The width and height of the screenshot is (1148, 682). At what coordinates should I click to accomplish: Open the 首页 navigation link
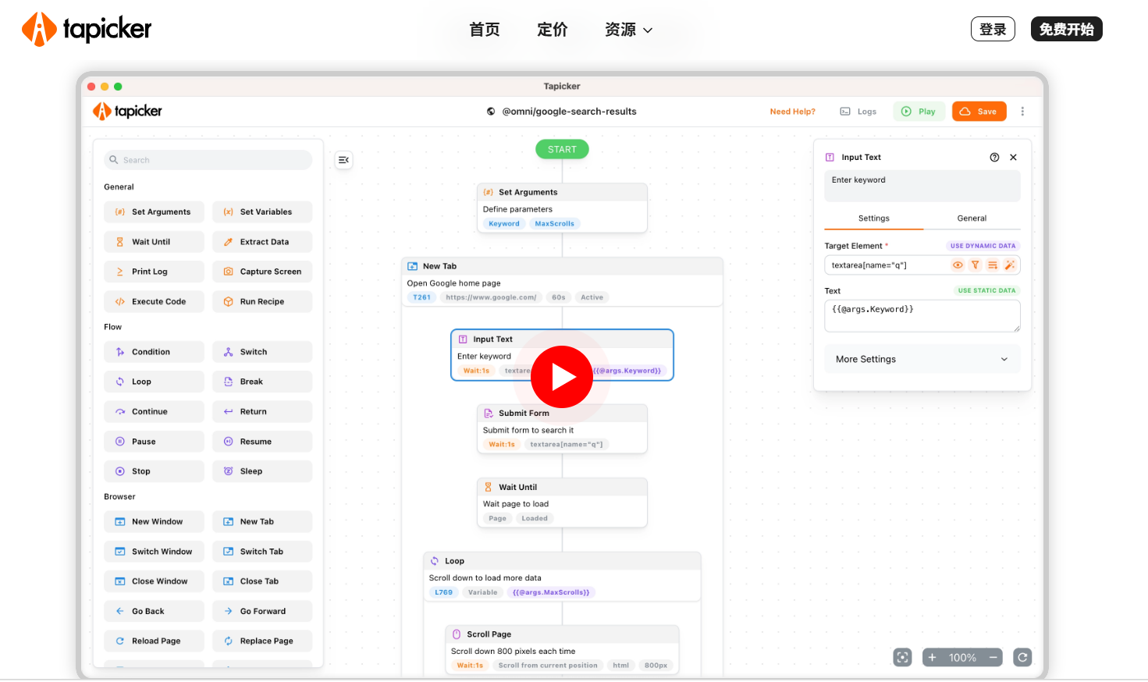485,30
